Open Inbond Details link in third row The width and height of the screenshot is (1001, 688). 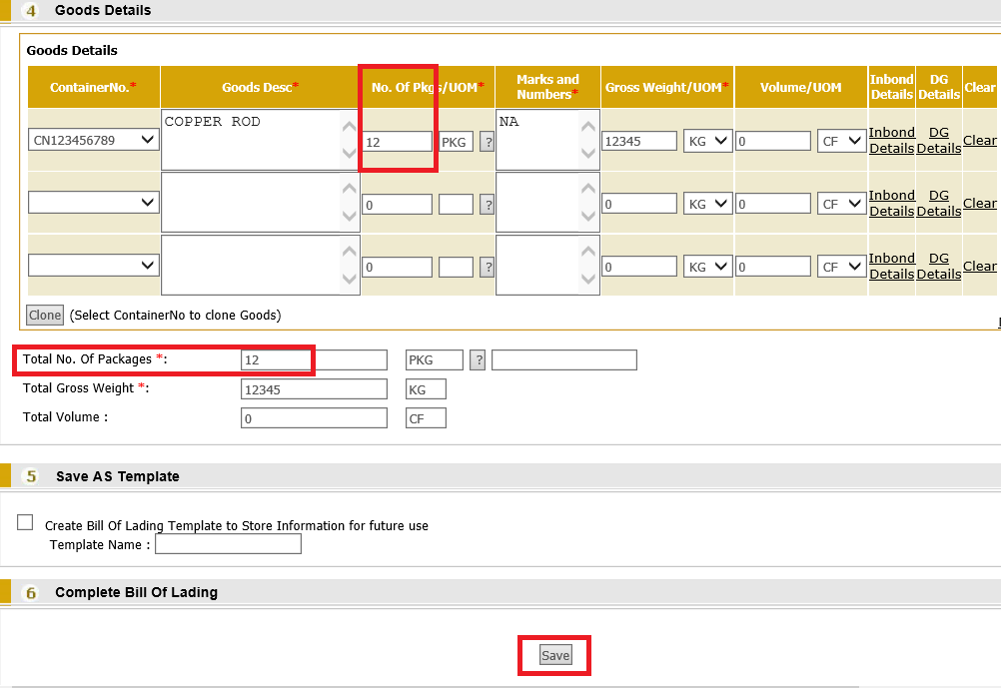click(892, 266)
